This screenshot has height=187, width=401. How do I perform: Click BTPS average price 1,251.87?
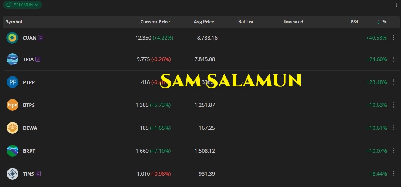tap(205, 105)
